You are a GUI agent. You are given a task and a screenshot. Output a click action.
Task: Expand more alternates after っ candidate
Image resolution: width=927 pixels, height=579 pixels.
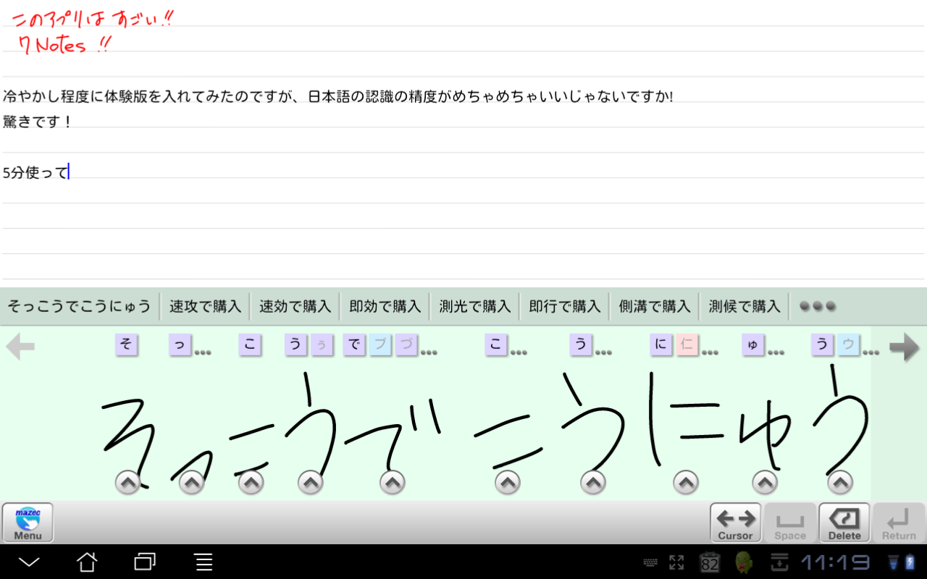coord(203,352)
